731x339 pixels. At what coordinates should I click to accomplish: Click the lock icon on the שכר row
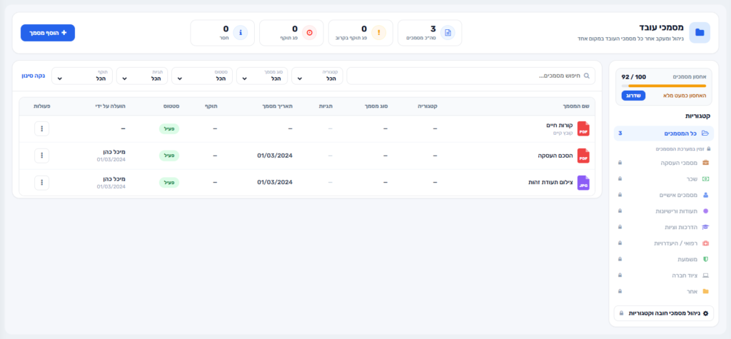(620, 178)
